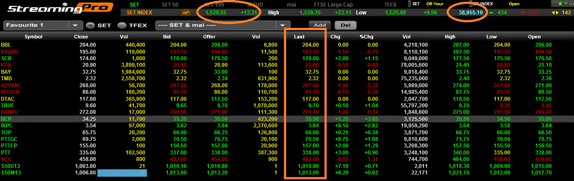The height and width of the screenshot is (181, 574).
Task: Click SET INDEX value 1,528.55
Action: click(x=216, y=13)
